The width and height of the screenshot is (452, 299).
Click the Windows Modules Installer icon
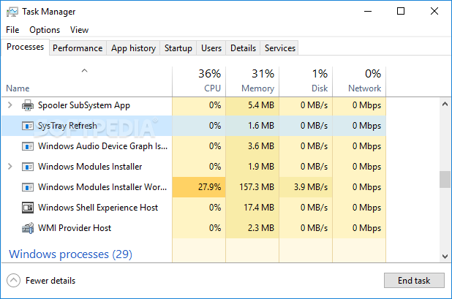coord(28,167)
